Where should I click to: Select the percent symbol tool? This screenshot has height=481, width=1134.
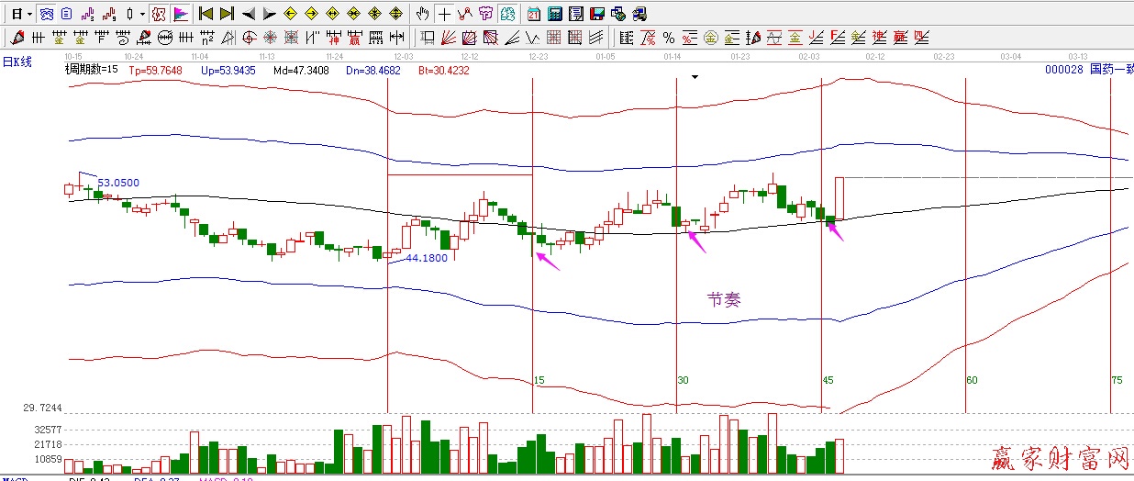[x=668, y=38]
